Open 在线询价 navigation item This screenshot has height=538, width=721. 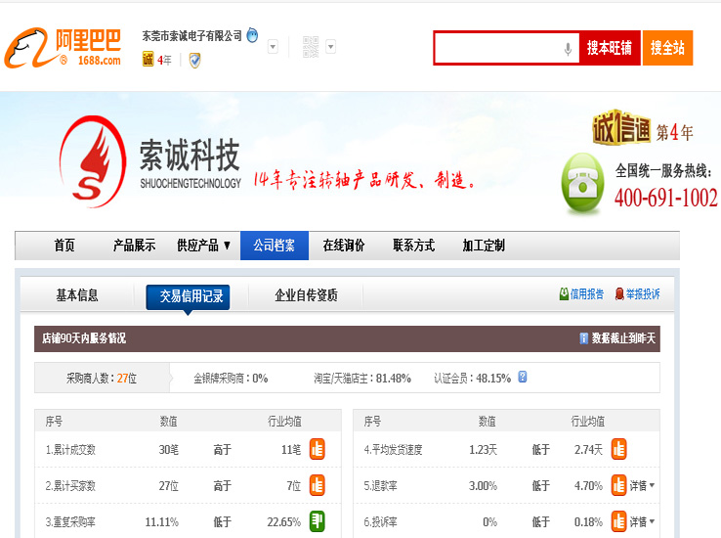coord(344,246)
